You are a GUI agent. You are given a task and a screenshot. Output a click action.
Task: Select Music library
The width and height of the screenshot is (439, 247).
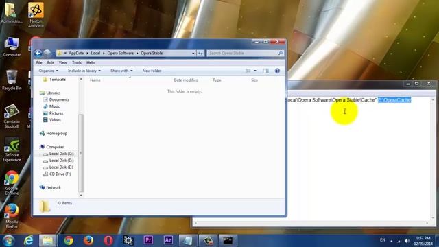coord(54,106)
